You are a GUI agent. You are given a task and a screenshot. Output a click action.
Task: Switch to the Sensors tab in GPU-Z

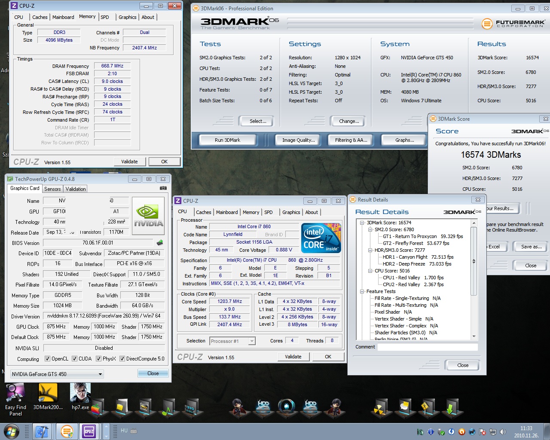52,189
